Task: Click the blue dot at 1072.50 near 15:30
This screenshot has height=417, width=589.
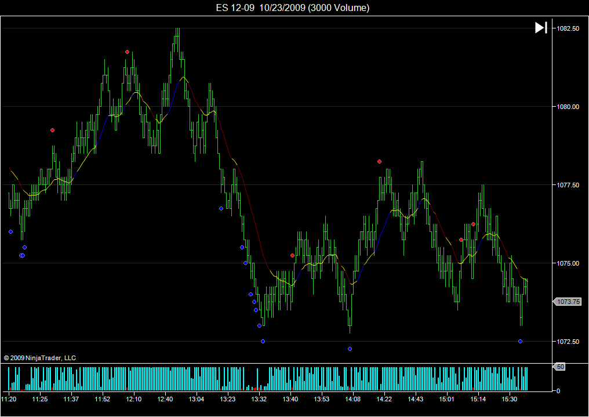Action: (520, 342)
